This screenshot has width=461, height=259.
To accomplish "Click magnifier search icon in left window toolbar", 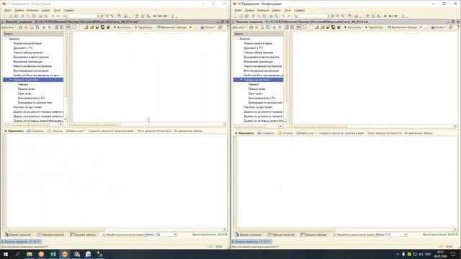I will [x=66, y=16].
